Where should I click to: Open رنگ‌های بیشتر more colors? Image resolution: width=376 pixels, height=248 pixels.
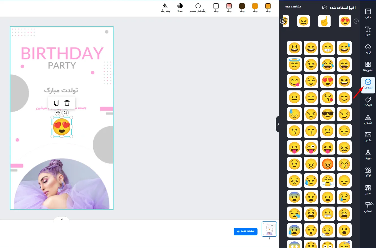click(198, 8)
